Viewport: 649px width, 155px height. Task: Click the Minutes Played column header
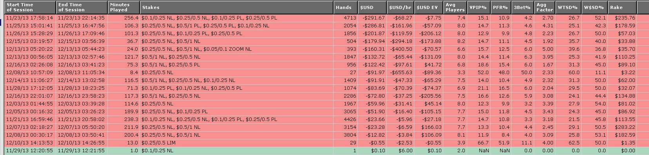coord(123,7)
